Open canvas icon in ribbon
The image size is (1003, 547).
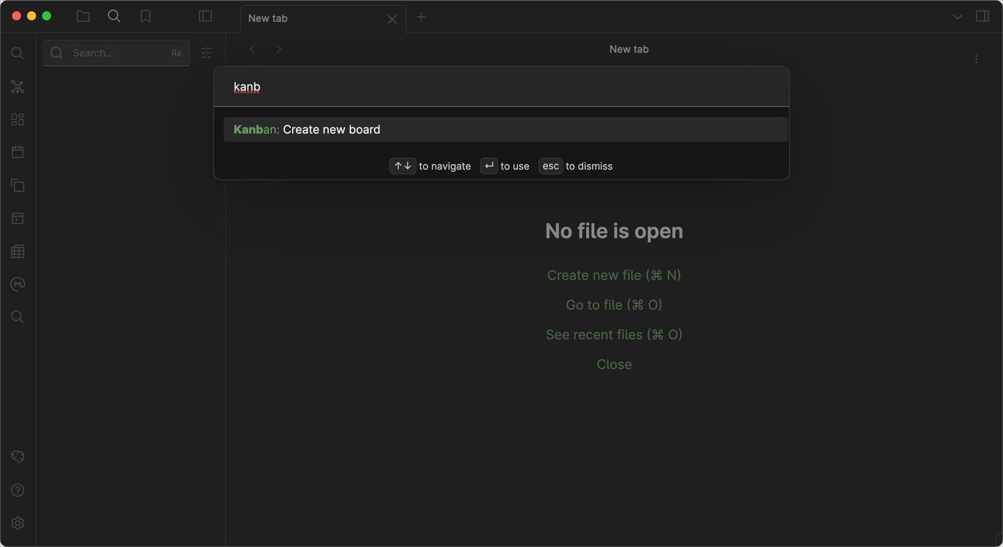click(x=18, y=119)
